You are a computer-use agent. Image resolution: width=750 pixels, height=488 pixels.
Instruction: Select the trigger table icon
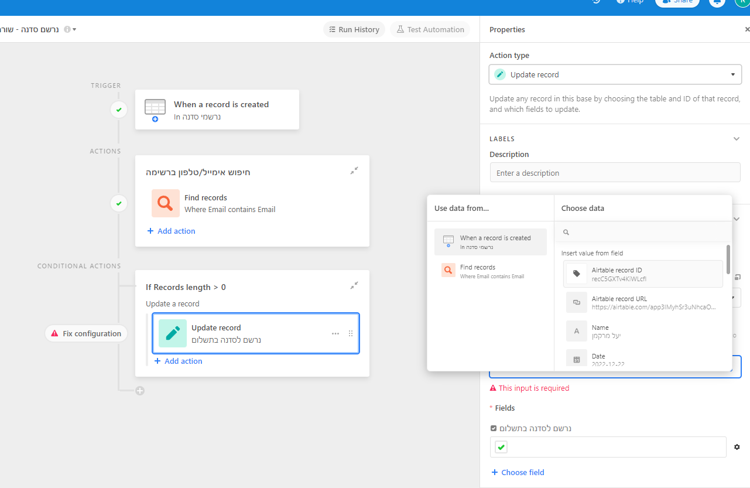(155, 109)
